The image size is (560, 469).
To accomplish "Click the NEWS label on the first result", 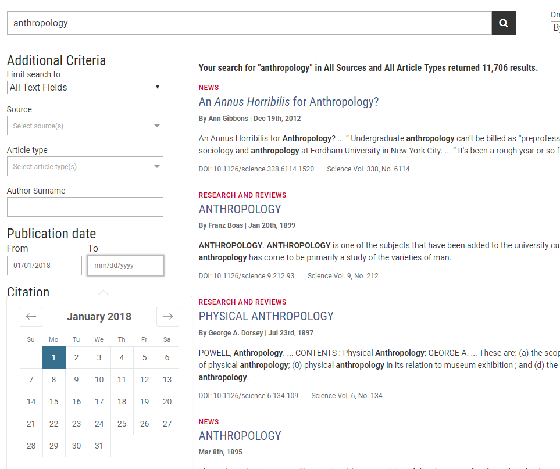I will [208, 87].
